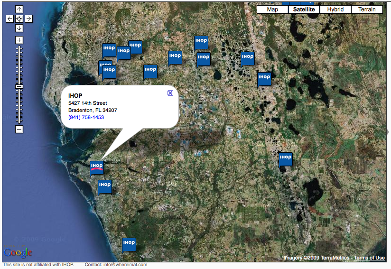Click the phone number (941) 758-1453

click(x=86, y=117)
